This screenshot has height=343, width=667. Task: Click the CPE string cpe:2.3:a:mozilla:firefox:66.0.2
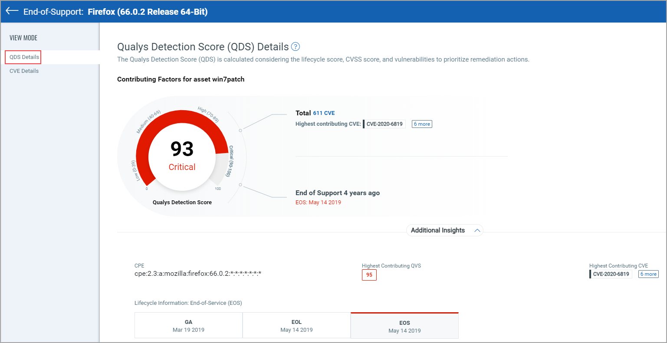[198, 274]
